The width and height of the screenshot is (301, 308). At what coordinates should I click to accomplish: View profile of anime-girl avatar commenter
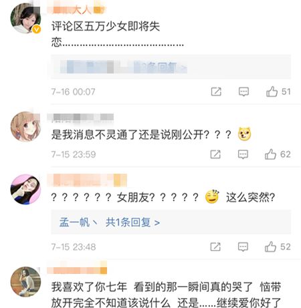pyautogui.click(x=25, y=126)
